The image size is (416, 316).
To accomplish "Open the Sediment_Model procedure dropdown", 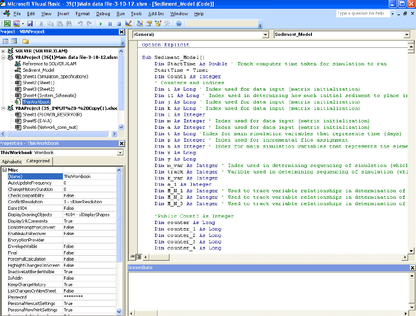I will pyautogui.click(x=406, y=34).
